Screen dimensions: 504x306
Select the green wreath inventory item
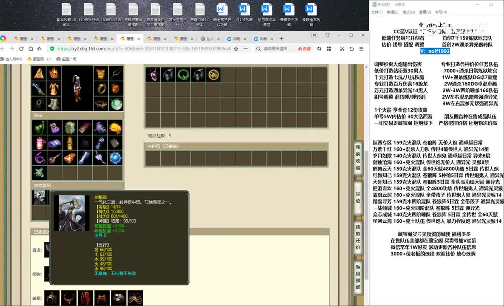pos(183,74)
